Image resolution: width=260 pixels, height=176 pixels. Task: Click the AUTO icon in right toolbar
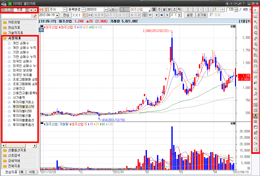[255, 72]
